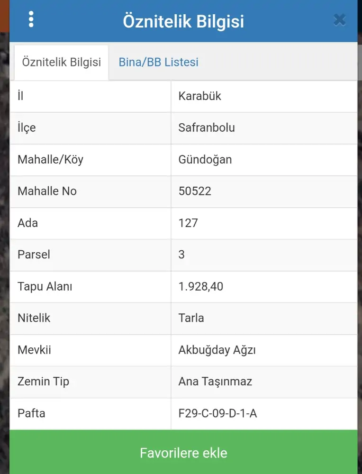This screenshot has width=362, height=474.
Task: Click the Öznitelik Bilgisi header title
Action: (183, 21)
